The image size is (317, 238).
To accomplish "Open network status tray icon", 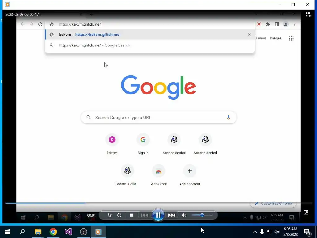I will tap(270, 232).
